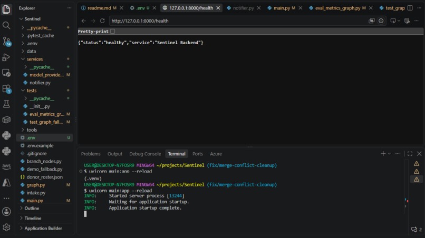
Task: Open the new terminal profile dropdown arrow
Action: pyautogui.click(x=389, y=154)
